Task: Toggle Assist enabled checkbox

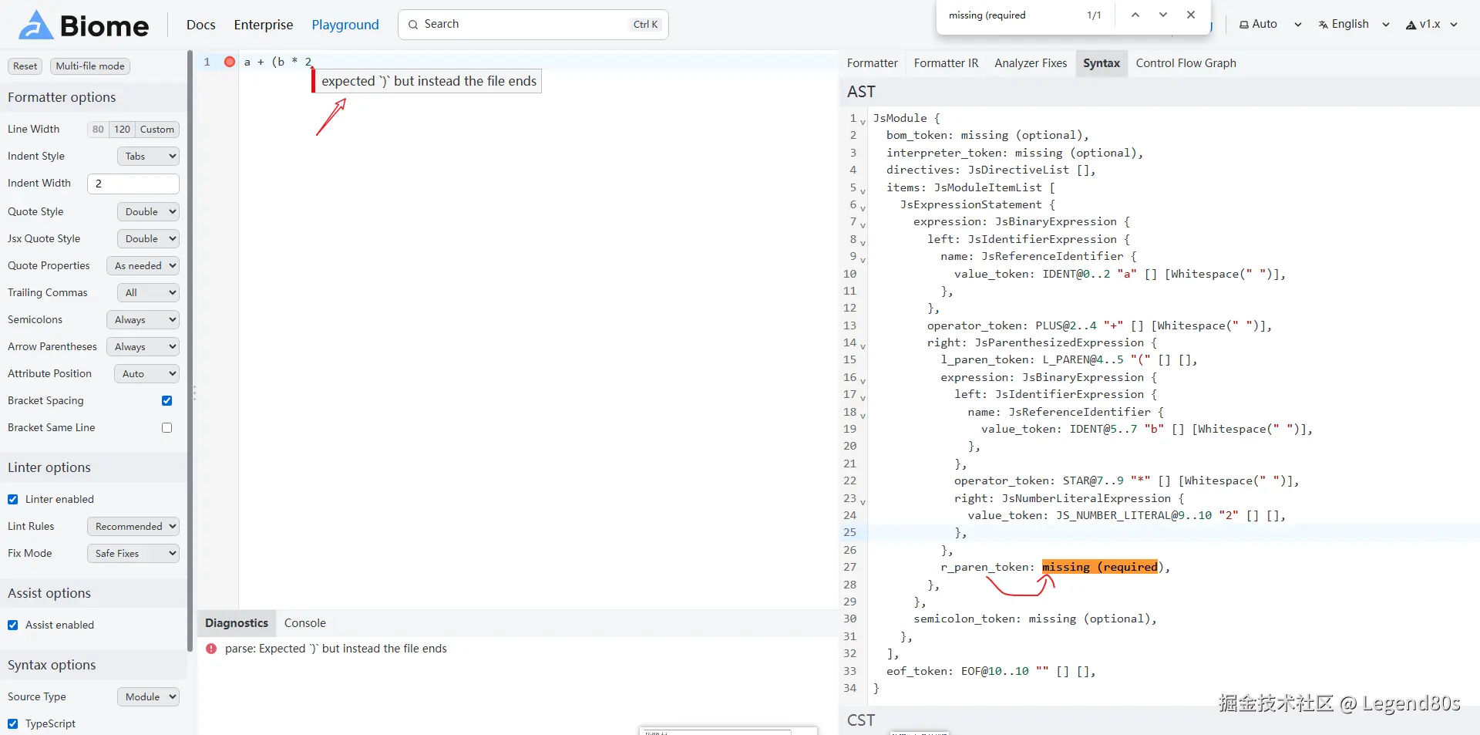Action: [x=13, y=625]
